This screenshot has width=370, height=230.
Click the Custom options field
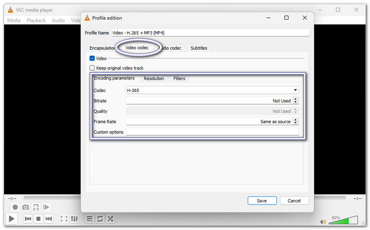pos(212,132)
